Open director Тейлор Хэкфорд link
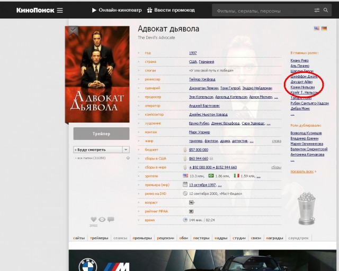The height and width of the screenshot is (271, 339). pos(202,79)
